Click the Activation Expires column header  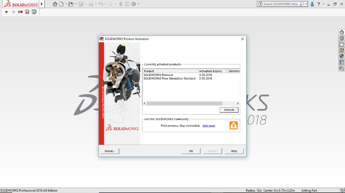coord(212,71)
